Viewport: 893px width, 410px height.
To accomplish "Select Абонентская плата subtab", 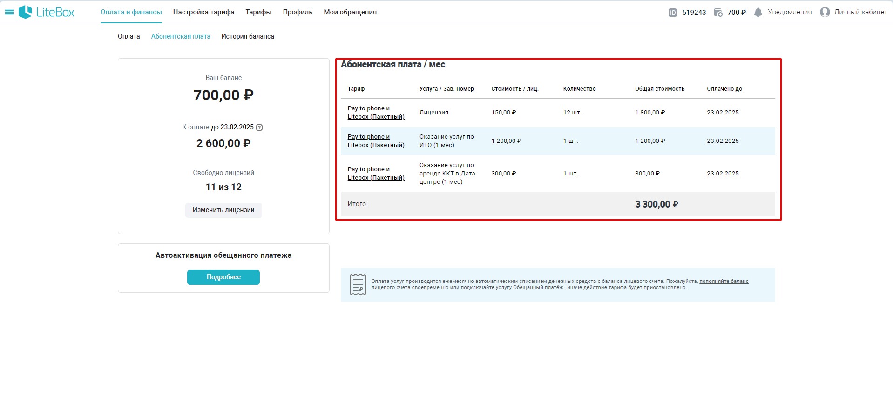I will pos(181,36).
